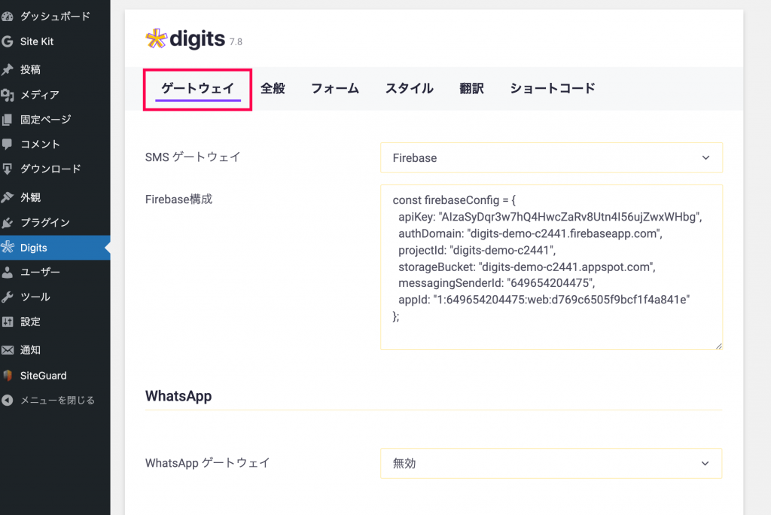Screen dimensions: 771x515
Task: Click the プラグイン plug icon
Action: 8,222
